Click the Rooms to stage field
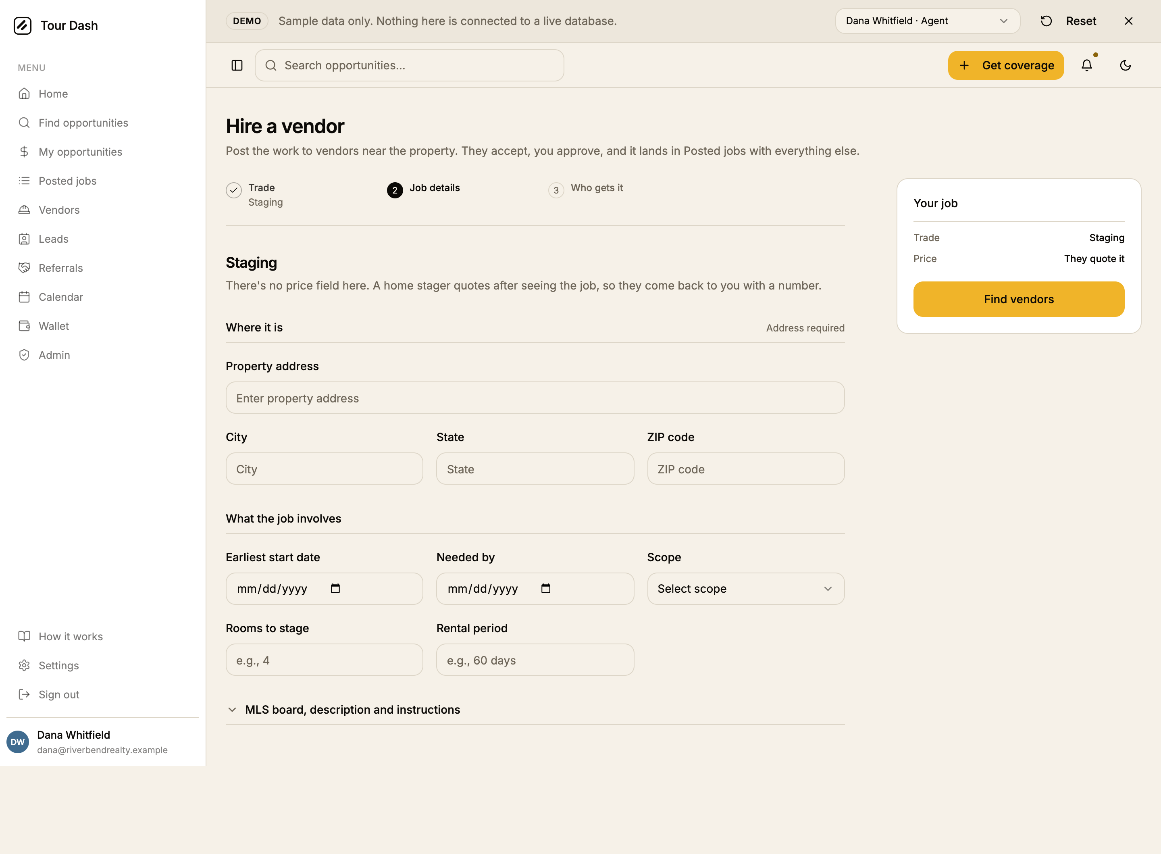Image resolution: width=1161 pixels, height=854 pixels. (324, 660)
